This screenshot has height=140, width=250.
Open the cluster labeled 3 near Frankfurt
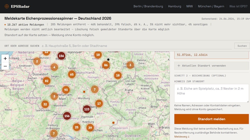coord(54,96)
